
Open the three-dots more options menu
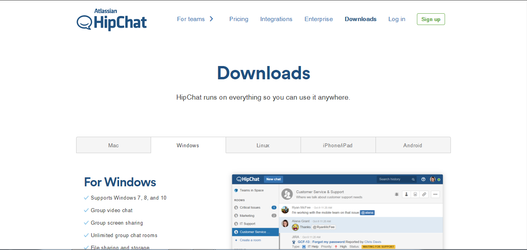[435, 194]
